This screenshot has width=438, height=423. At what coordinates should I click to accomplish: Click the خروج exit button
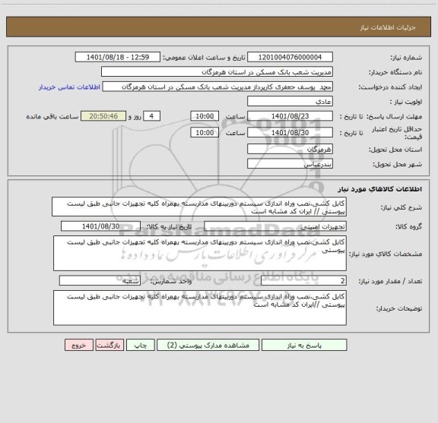pyautogui.click(x=79, y=345)
